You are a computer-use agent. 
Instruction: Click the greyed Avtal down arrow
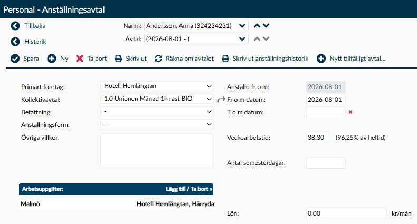coord(266,39)
